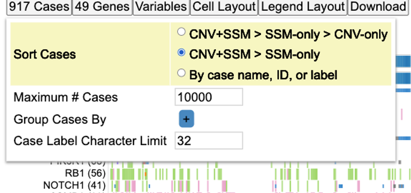Click the Case Label Character Limit label
411x193 pixels.
(90, 141)
